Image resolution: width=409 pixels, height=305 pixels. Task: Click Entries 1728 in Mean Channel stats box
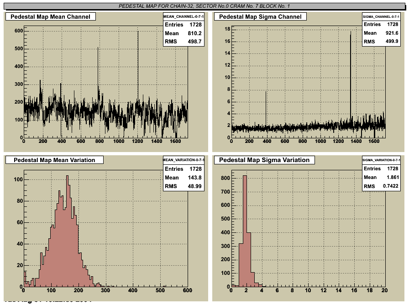(x=183, y=25)
